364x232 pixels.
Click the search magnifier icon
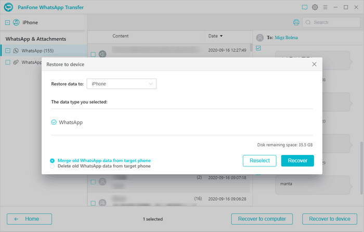click(308, 22)
